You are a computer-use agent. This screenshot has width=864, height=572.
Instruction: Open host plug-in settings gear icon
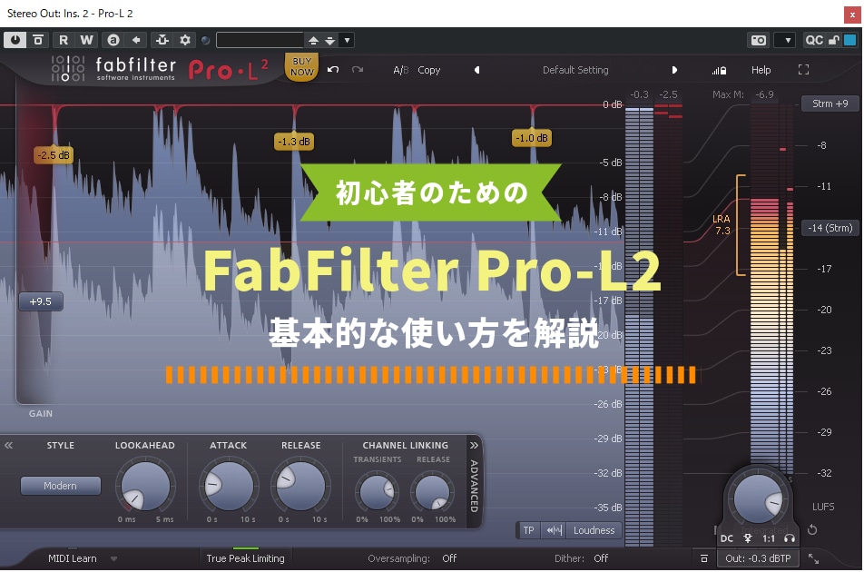pos(185,40)
